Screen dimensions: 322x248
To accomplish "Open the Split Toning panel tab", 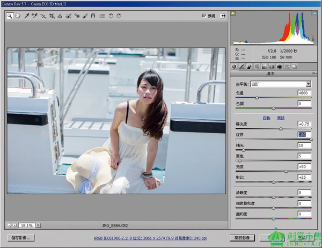I will [264, 67].
